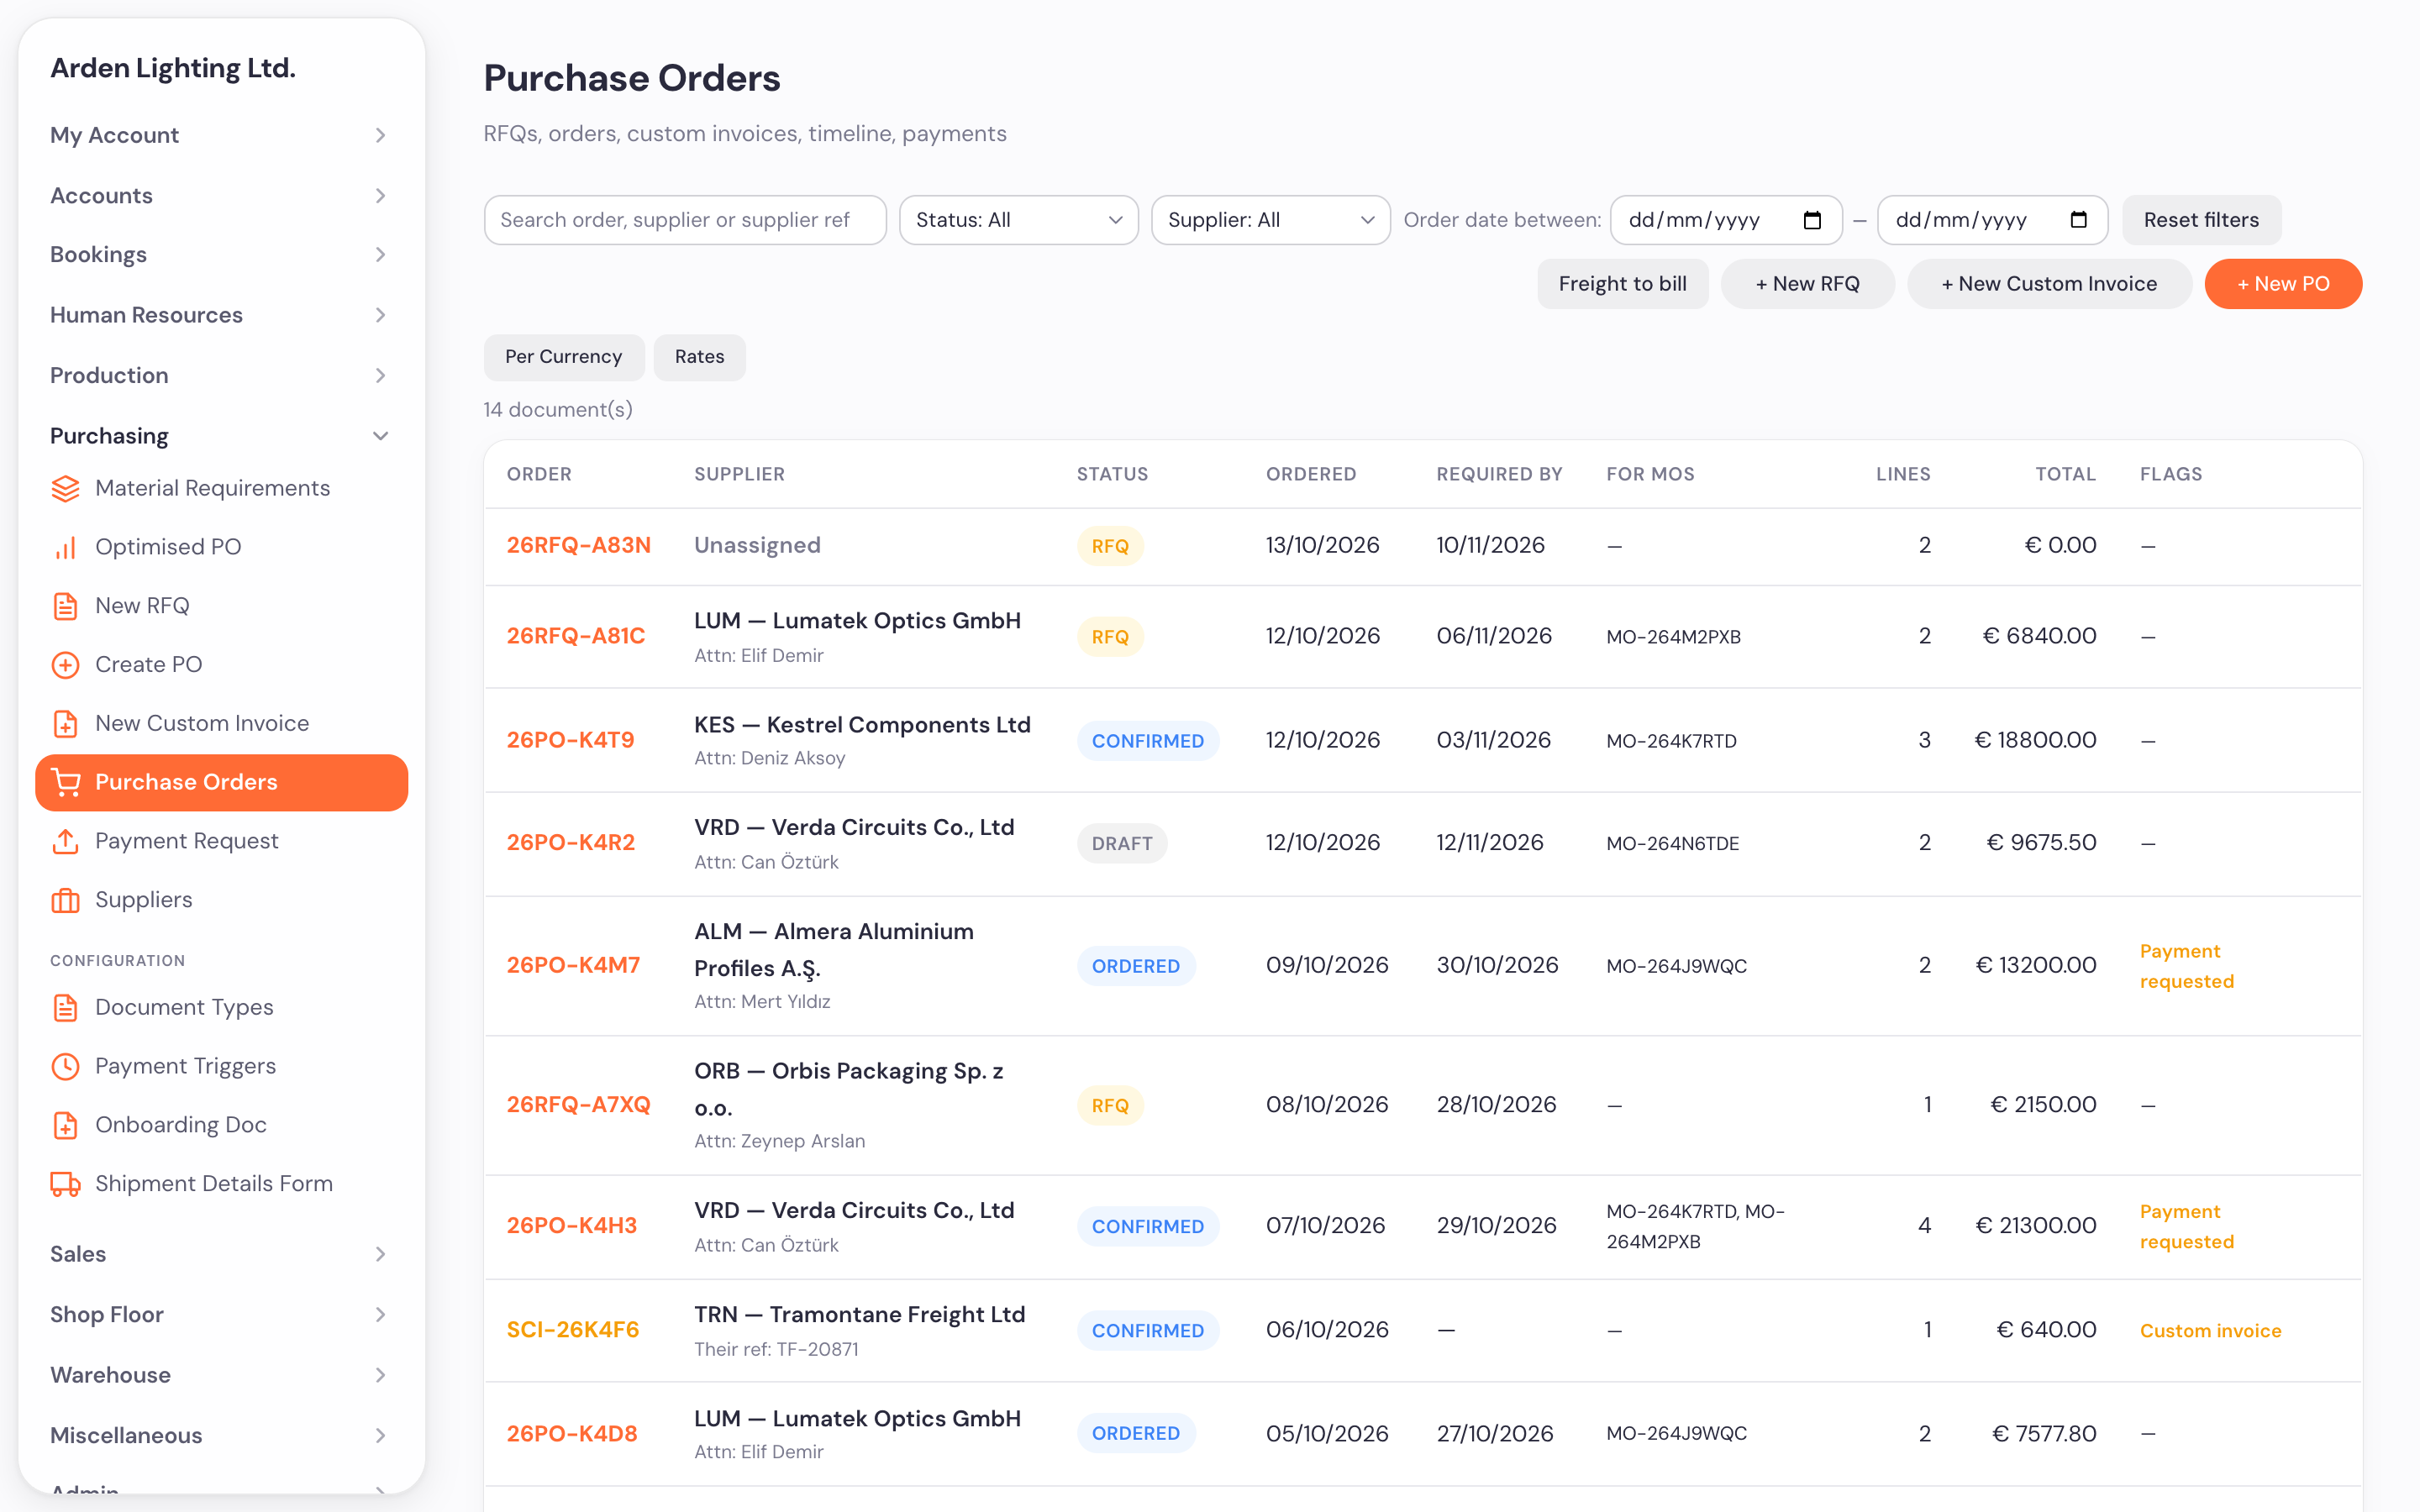Click the TOTAL column header

2065,474
